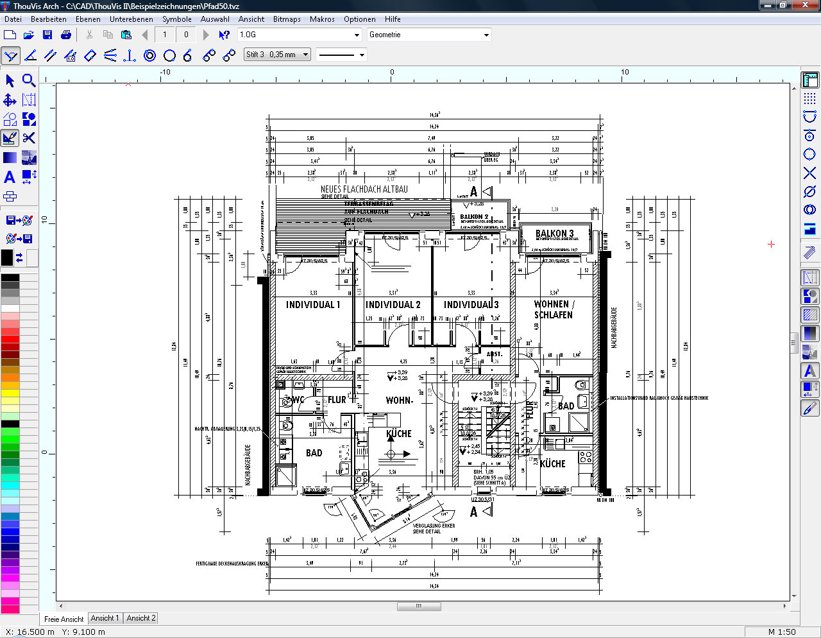The width and height of the screenshot is (821, 638).
Task: Click the print icon in toolbar
Action: tap(66, 35)
